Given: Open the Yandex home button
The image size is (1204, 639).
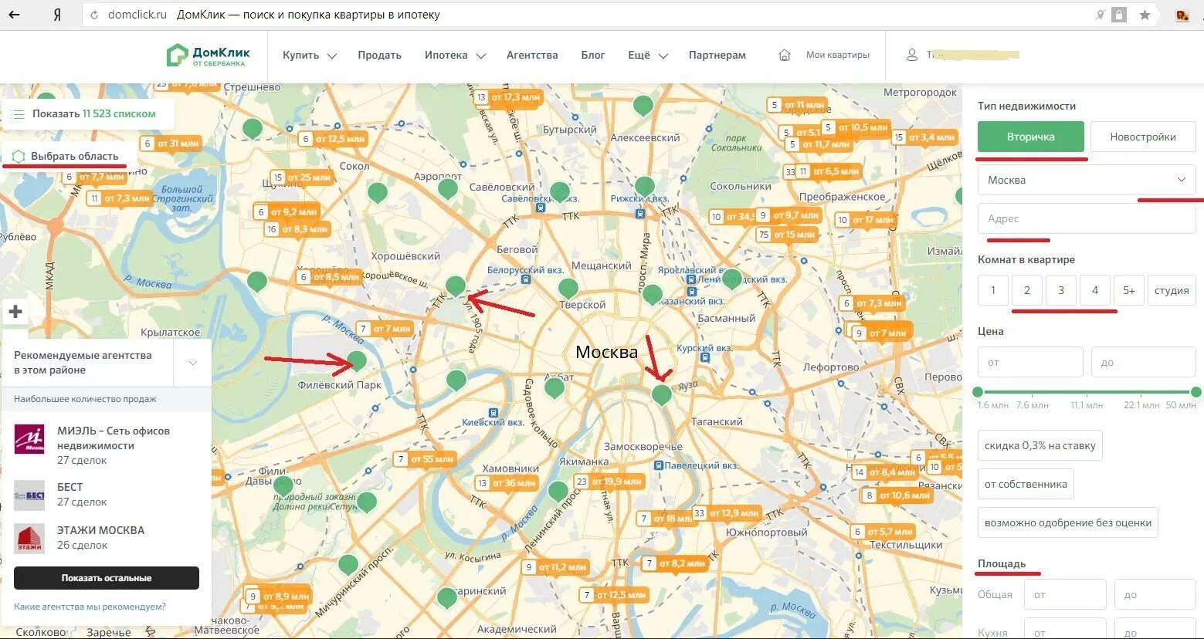Looking at the screenshot, I should (x=57, y=15).
